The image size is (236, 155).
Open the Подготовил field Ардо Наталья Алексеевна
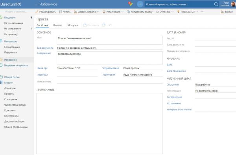(x=143, y=75)
